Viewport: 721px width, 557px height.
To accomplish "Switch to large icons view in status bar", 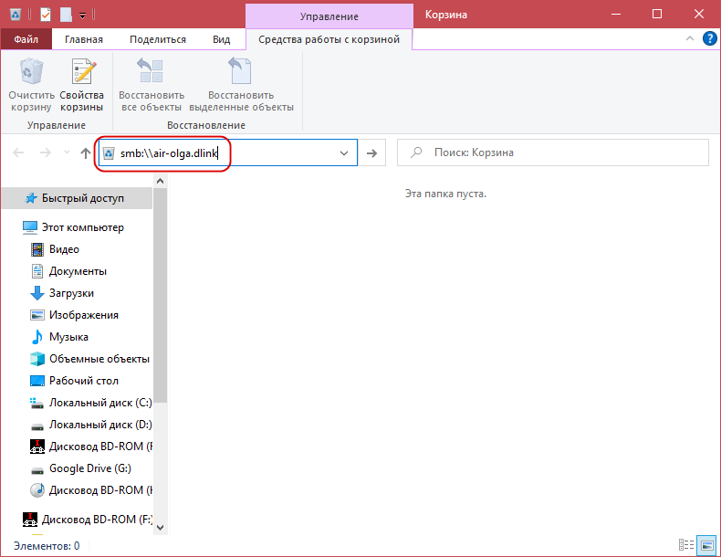I will [706, 545].
